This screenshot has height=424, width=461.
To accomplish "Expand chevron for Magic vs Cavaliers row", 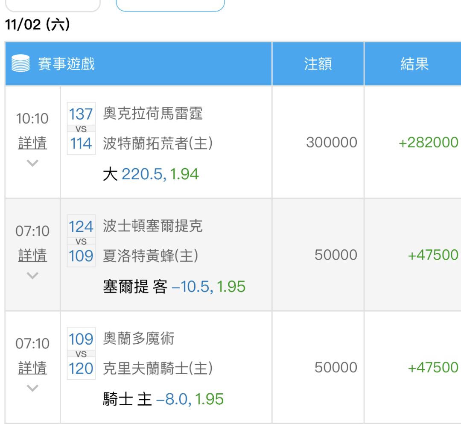I will click(32, 388).
